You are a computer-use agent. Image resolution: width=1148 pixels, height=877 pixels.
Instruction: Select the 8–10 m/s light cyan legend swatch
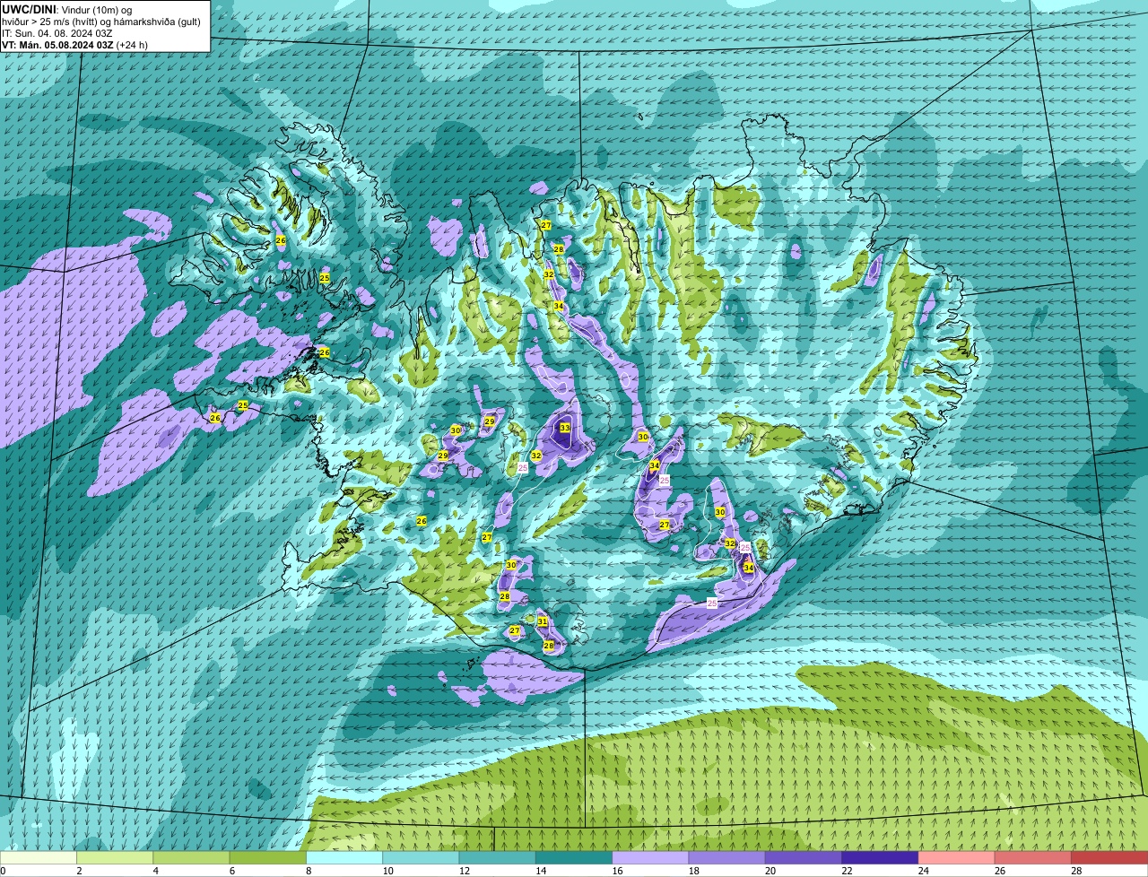point(344,857)
